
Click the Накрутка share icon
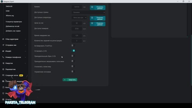3,63
